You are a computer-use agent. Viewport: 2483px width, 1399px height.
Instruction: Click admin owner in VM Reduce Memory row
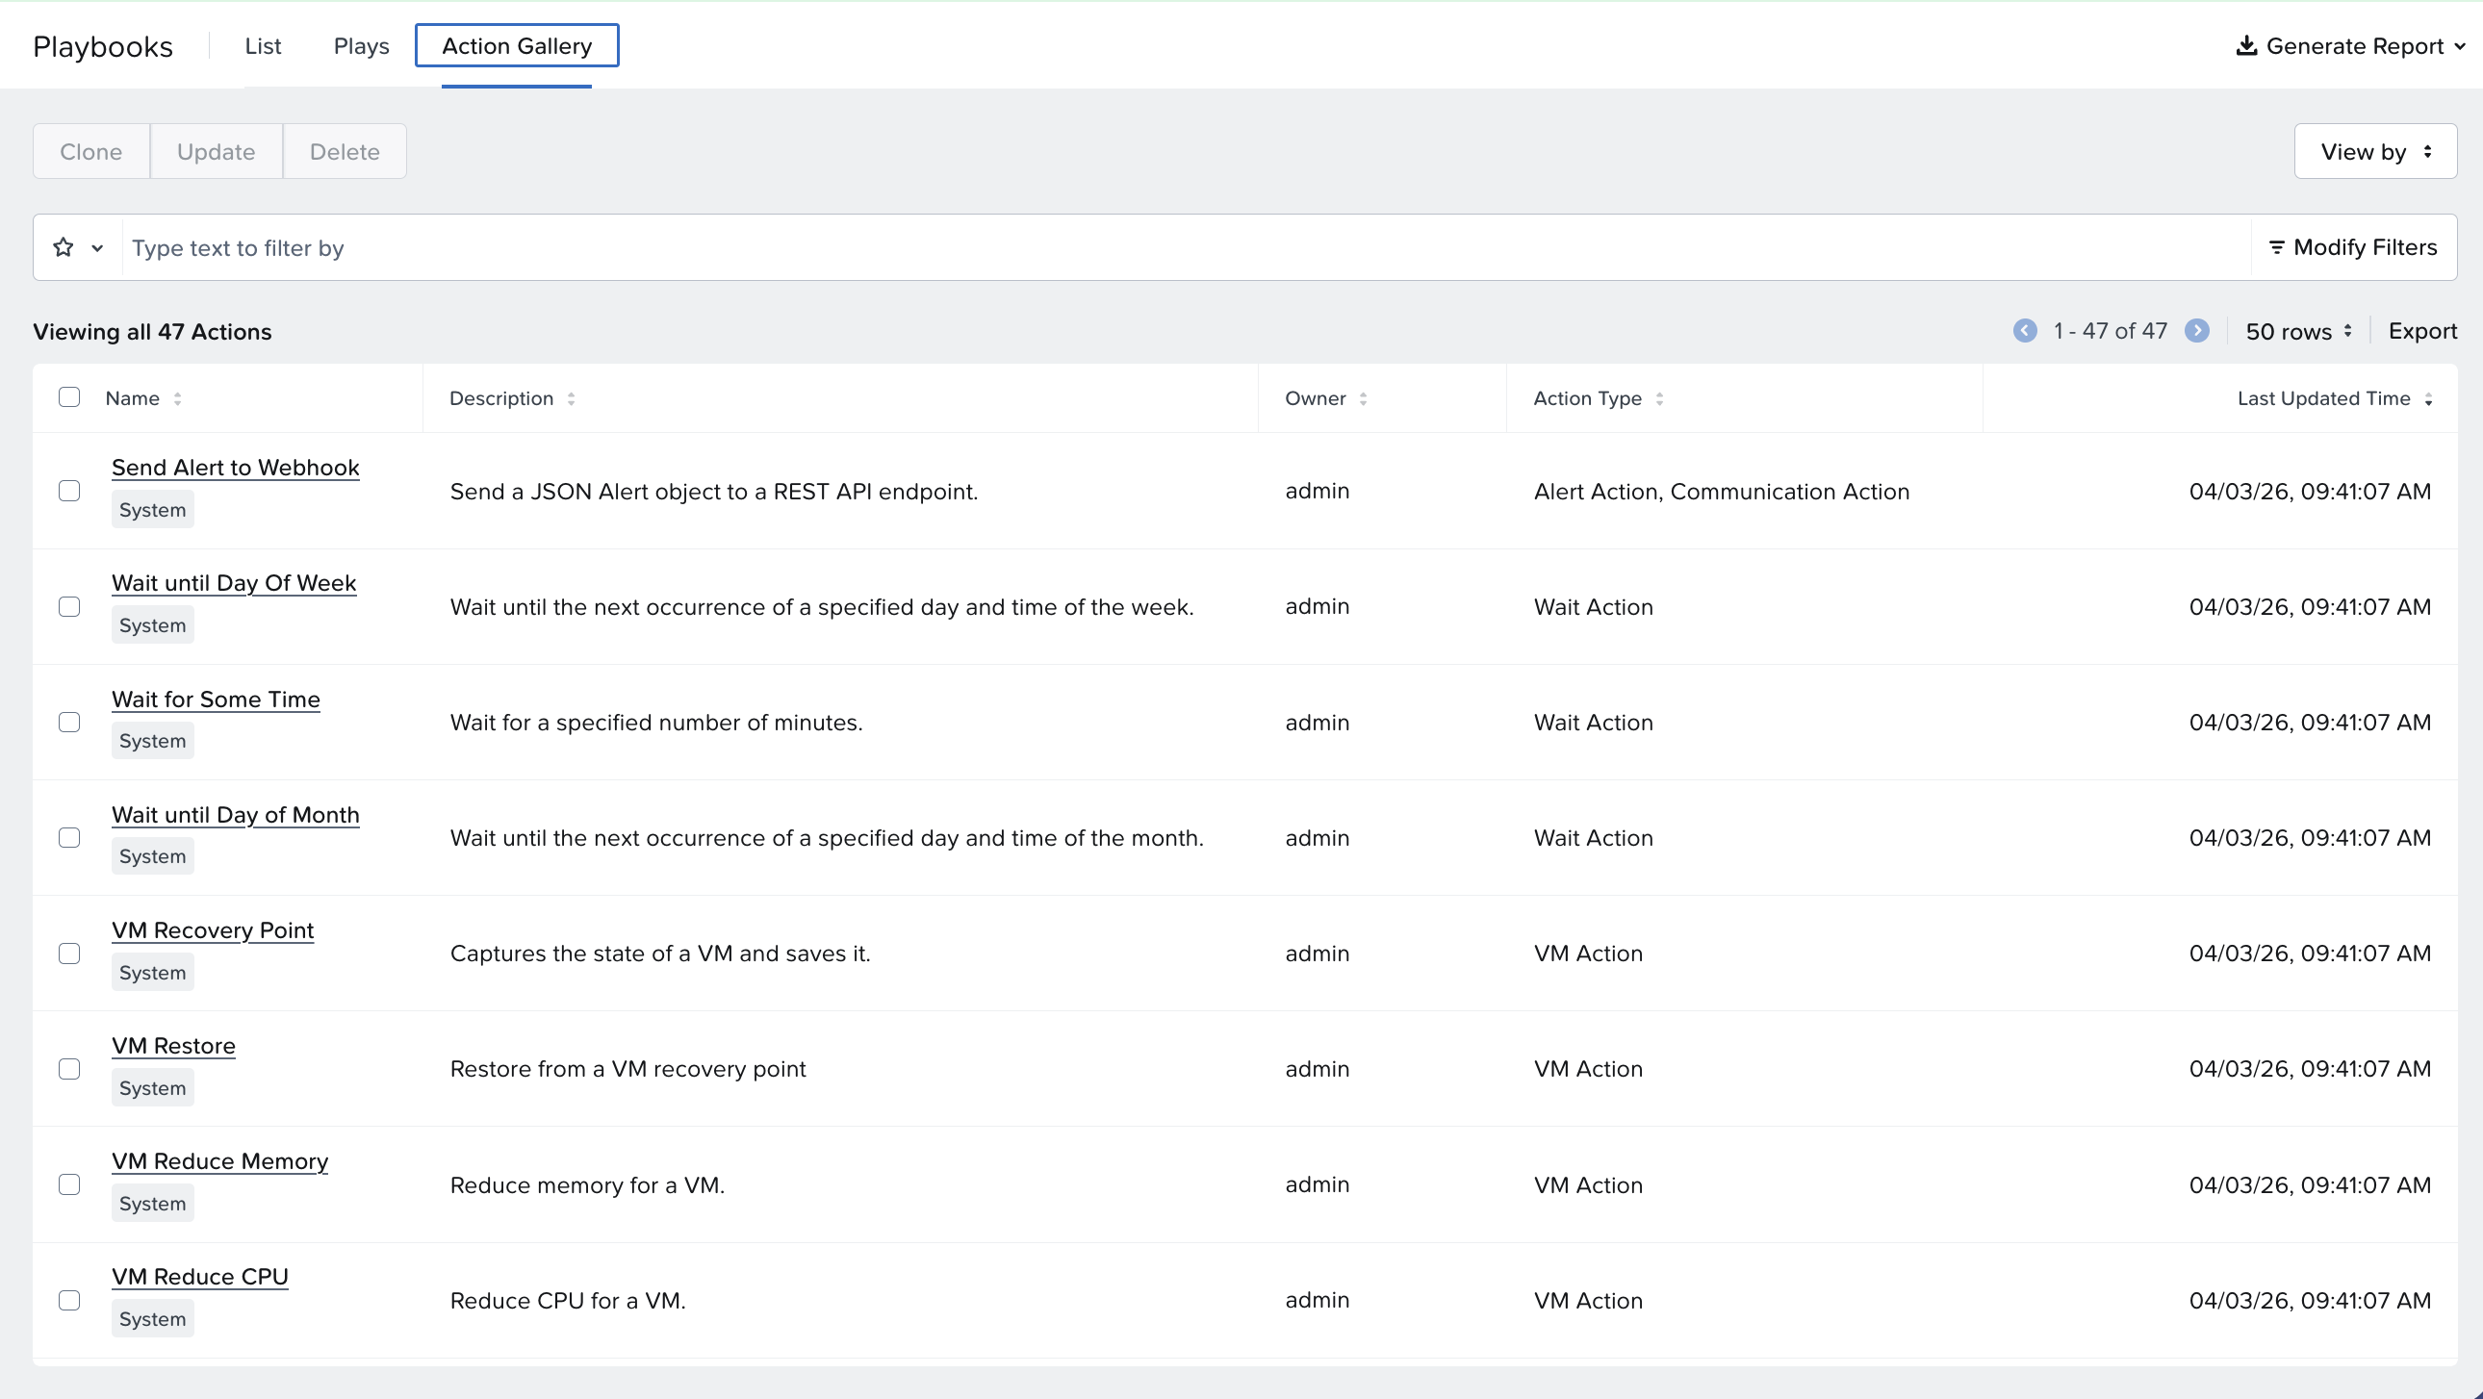(x=1317, y=1185)
